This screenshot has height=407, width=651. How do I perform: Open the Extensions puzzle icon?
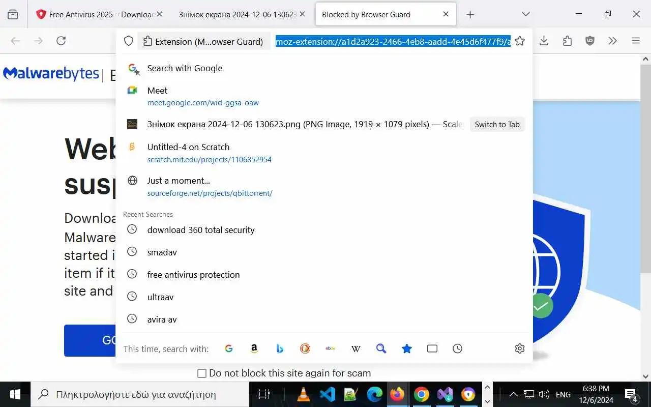coord(567,41)
